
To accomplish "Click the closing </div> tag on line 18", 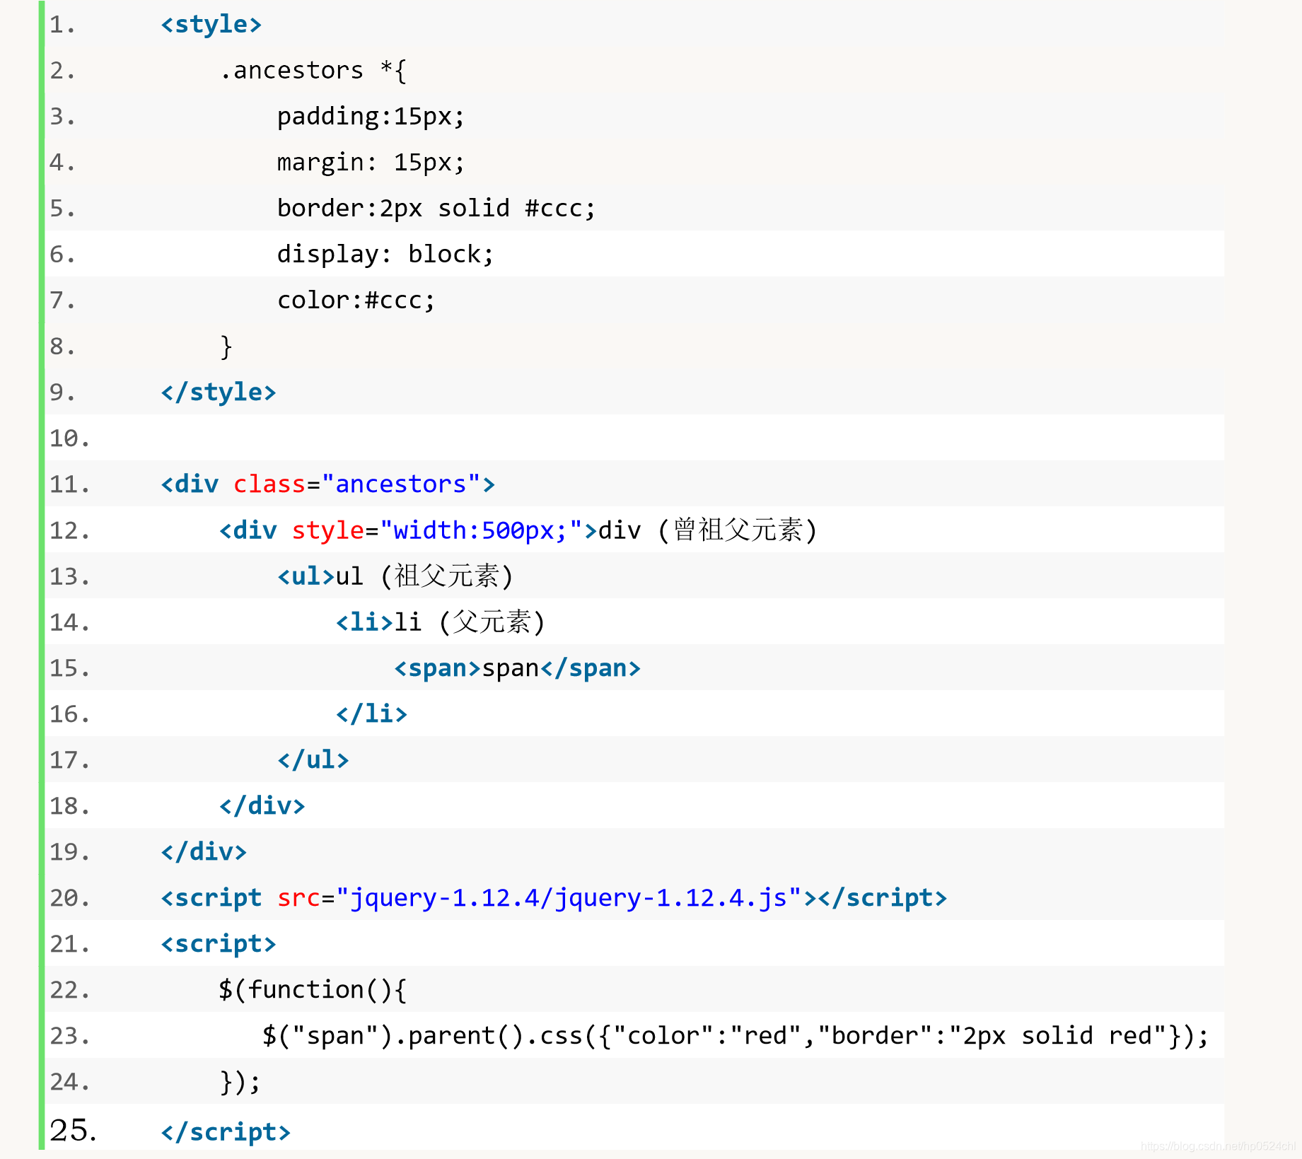I will pyautogui.click(x=262, y=806).
